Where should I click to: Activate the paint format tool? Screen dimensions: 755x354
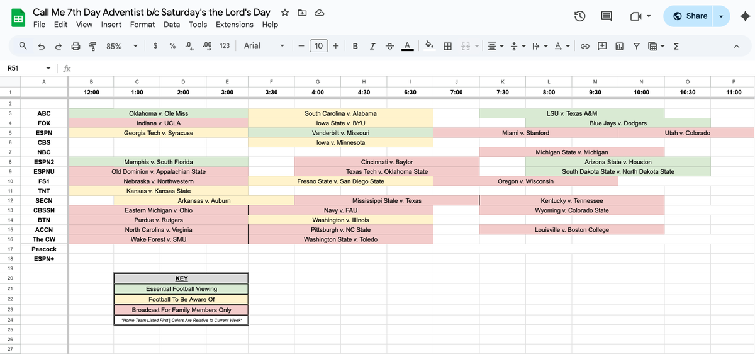point(92,45)
